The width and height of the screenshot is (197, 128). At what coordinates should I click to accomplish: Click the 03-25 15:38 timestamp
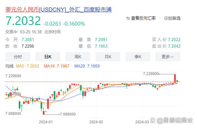[31, 32]
